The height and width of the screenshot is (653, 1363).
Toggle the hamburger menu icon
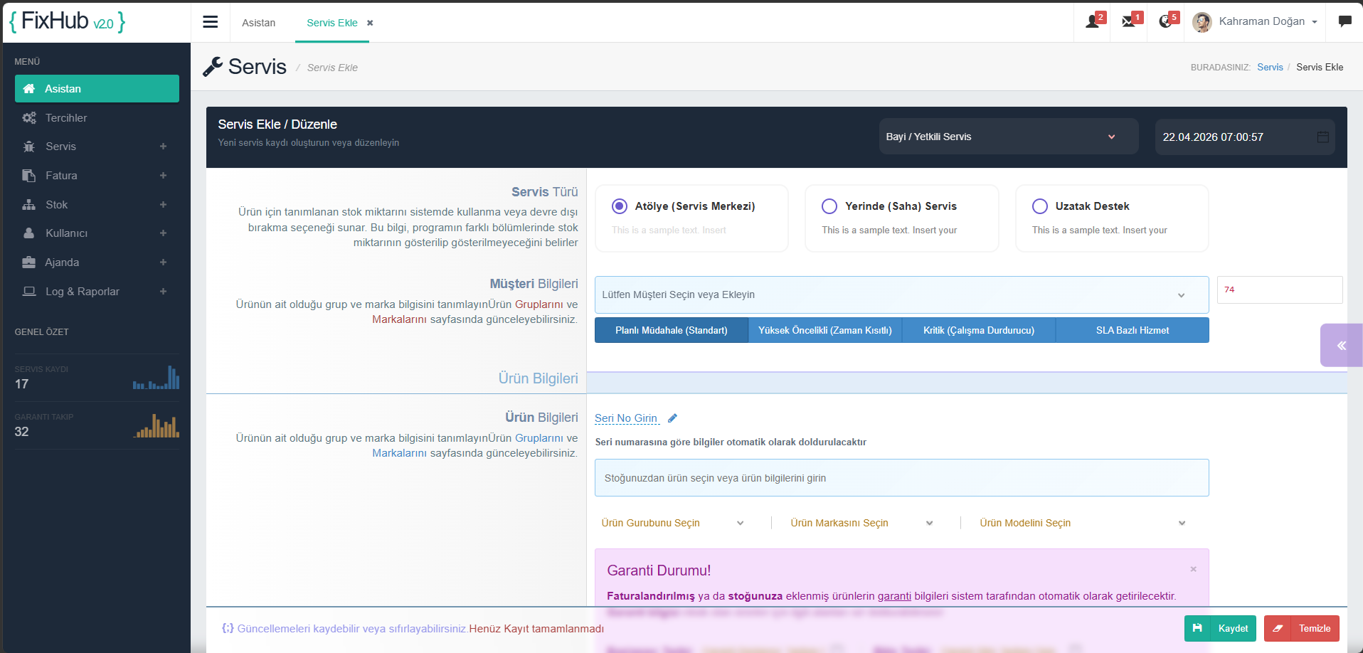[210, 22]
